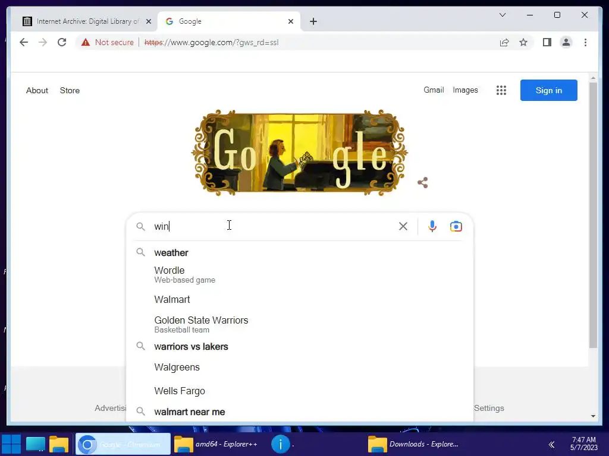Select warriors vs lakers suggestion

tap(300, 347)
